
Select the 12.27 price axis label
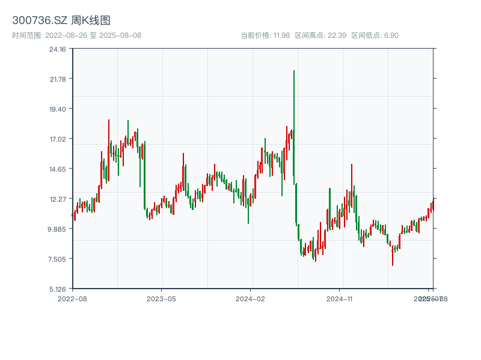coord(58,199)
